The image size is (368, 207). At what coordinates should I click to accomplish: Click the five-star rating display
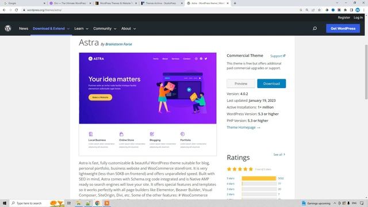(x=240, y=169)
